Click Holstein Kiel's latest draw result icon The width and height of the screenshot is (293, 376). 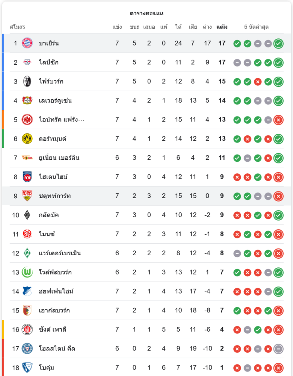tap(278, 349)
